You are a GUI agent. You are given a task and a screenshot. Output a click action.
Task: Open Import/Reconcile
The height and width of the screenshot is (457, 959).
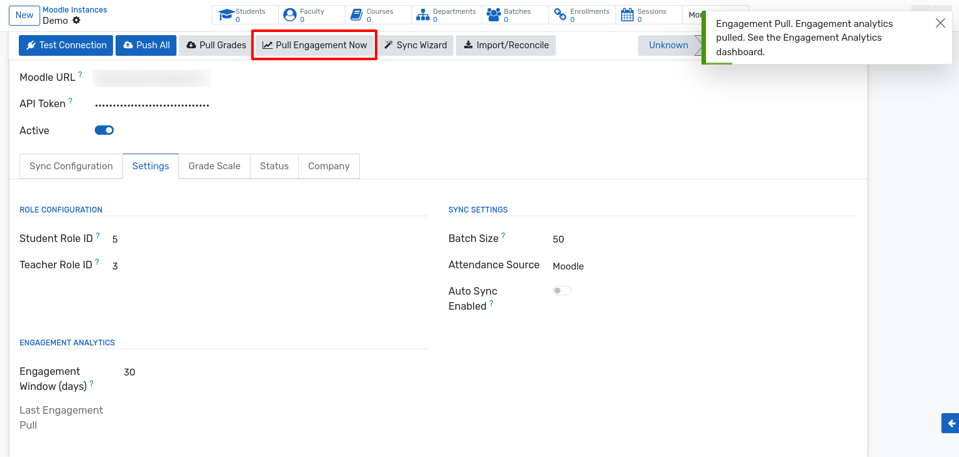click(506, 45)
